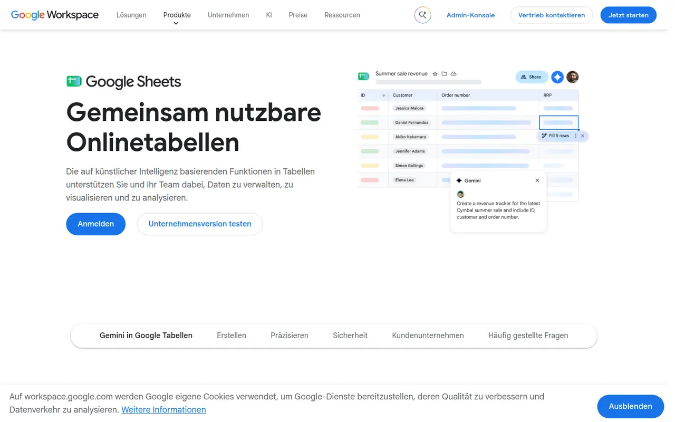Close the Gemini card in preview

[537, 180]
